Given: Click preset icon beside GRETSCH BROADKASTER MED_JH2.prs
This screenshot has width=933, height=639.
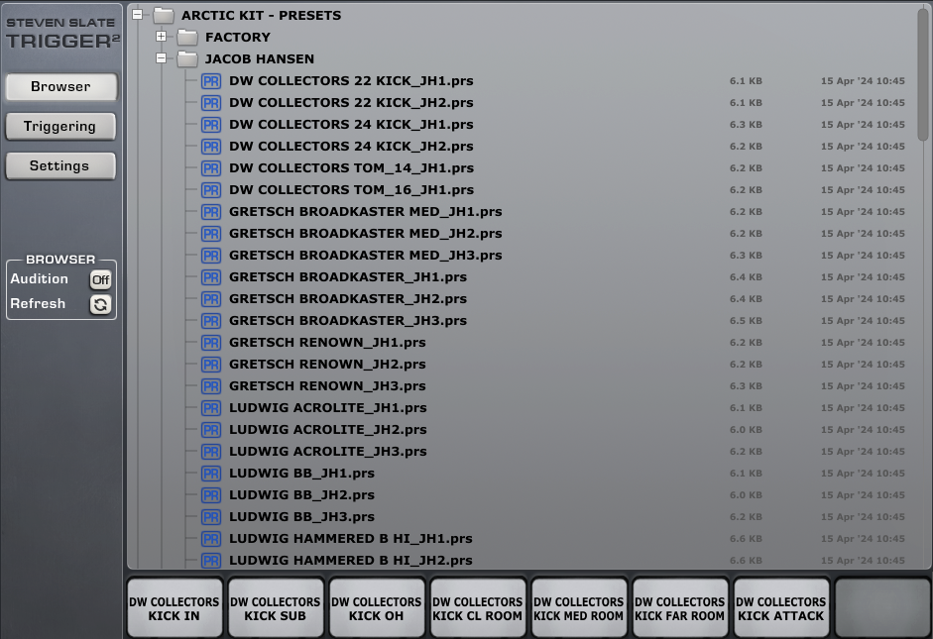Looking at the screenshot, I should (x=210, y=234).
